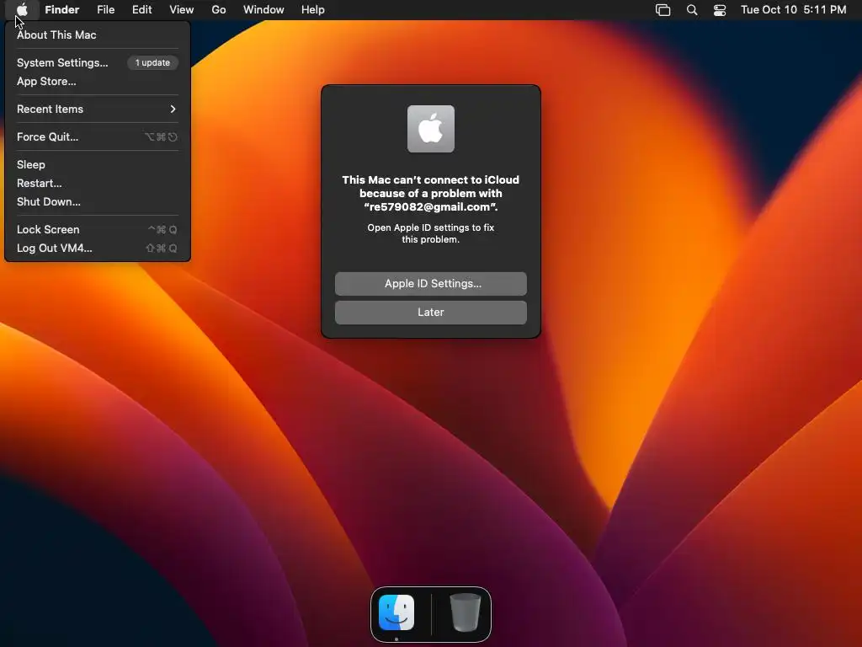Select Shut Down menu item

click(98, 202)
